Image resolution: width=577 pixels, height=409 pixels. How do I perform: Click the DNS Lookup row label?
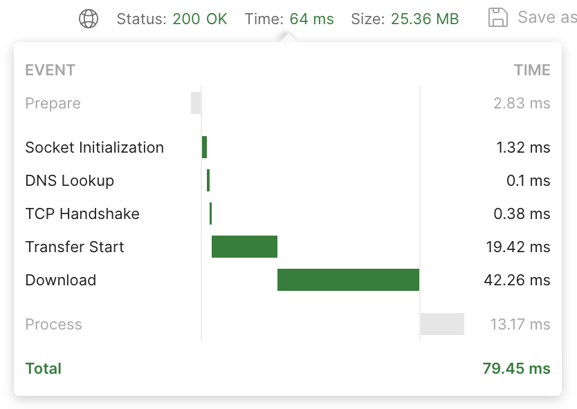(70, 180)
